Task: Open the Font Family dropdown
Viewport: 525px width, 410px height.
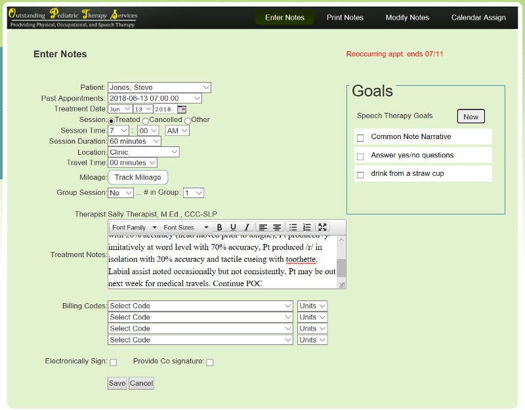Action: pyautogui.click(x=135, y=227)
